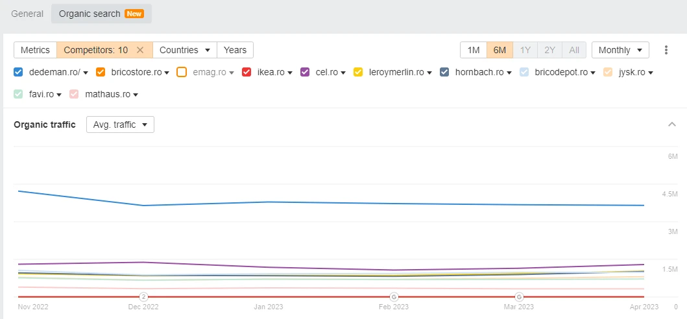Click the 1.5M y-axis value
This screenshot has height=319, width=687.
[670, 270]
